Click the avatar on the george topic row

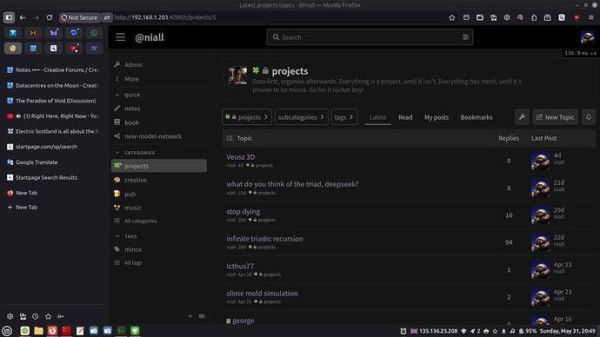click(540, 320)
